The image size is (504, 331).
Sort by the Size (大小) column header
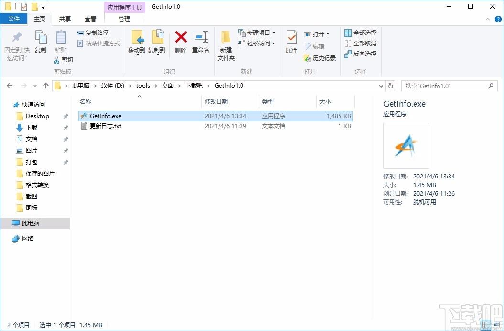pyautogui.click(x=335, y=102)
